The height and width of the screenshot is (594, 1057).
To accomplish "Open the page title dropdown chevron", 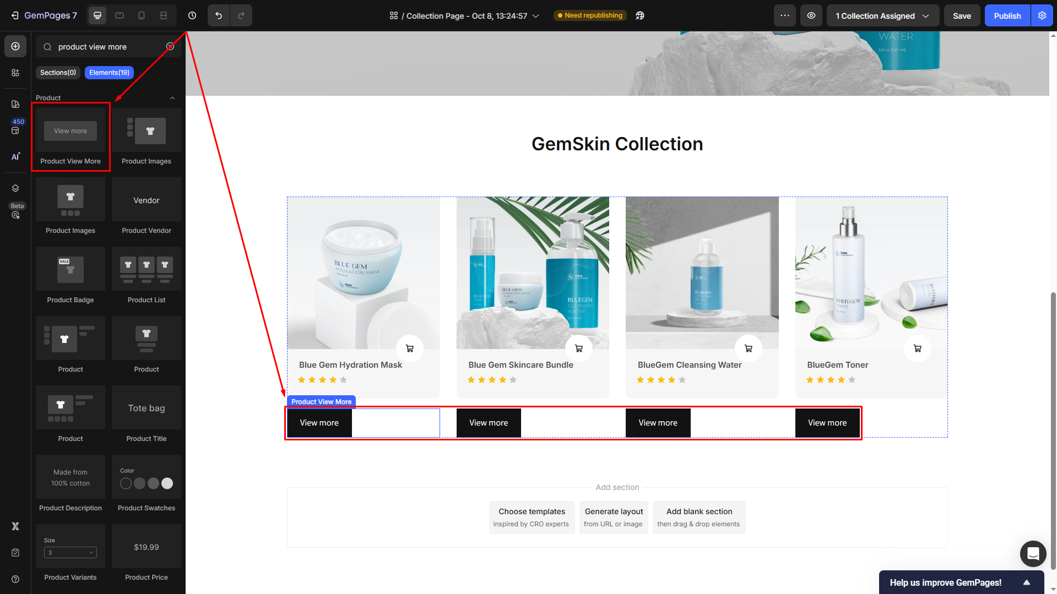I will coord(535,16).
